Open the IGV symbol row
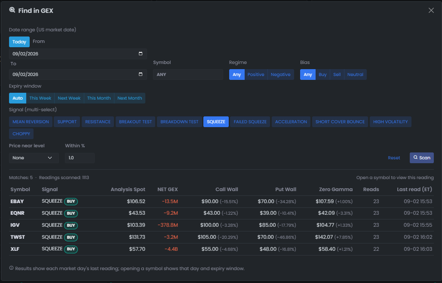This screenshot has width=442, height=283. click(x=221, y=225)
